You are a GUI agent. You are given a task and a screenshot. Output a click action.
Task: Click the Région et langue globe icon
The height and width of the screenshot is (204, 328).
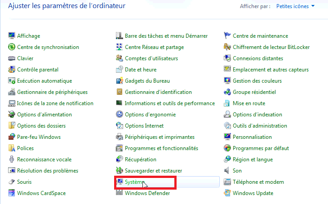[227, 160]
